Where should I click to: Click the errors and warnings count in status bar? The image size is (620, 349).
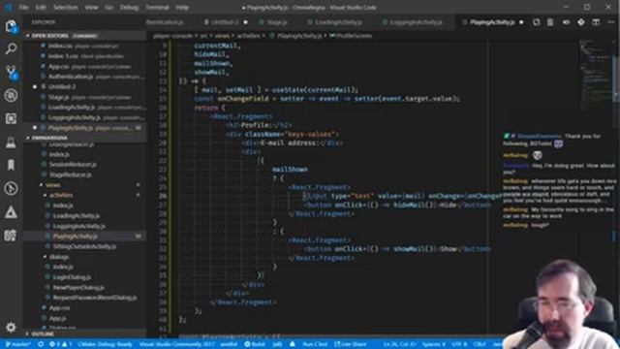tap(60, 344)
